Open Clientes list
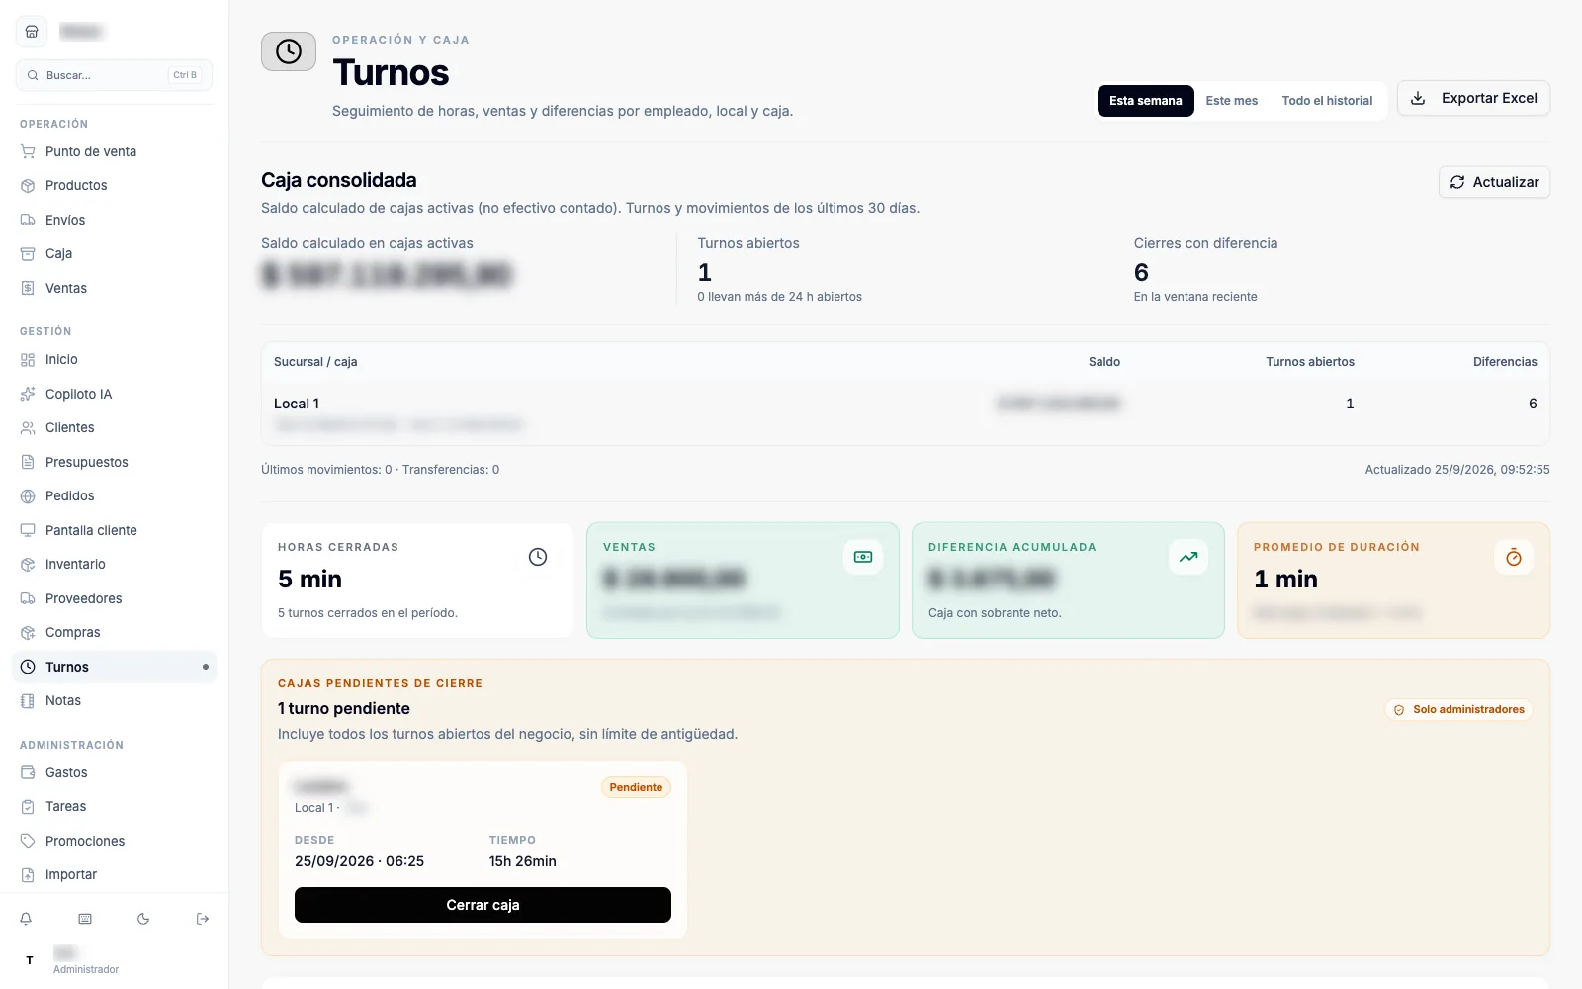 click(x=115, y=427)
